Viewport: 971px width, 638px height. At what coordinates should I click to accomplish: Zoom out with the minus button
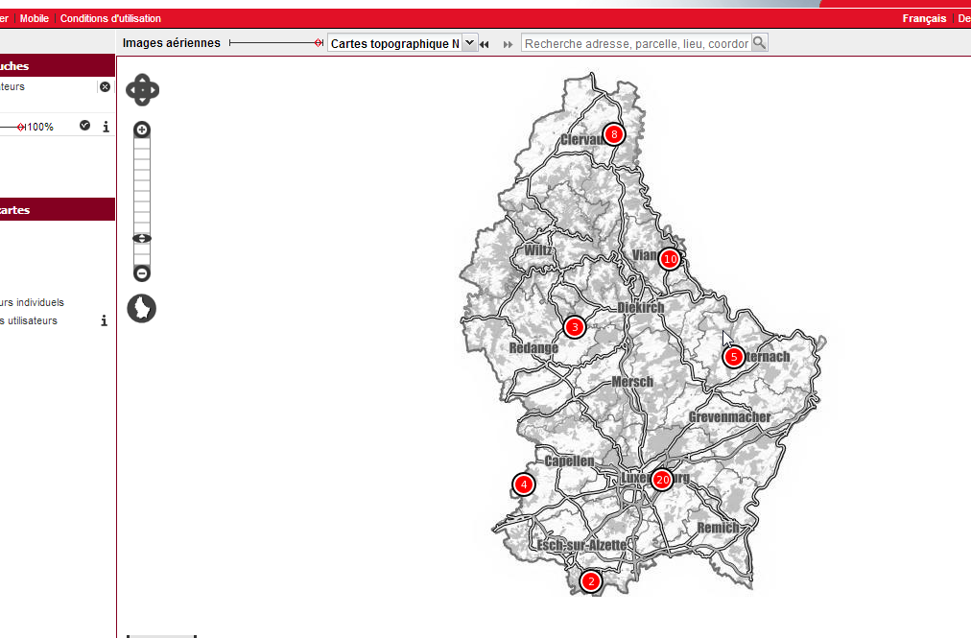(142, 273)
